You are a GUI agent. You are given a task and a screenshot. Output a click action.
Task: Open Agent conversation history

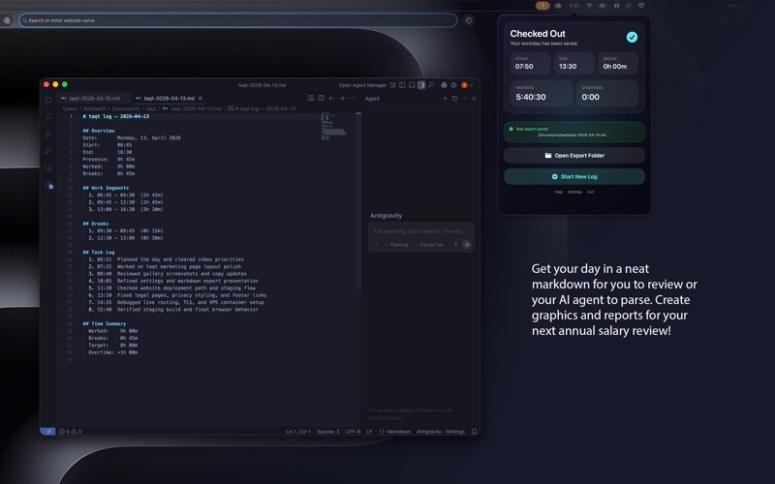point(454,99)
